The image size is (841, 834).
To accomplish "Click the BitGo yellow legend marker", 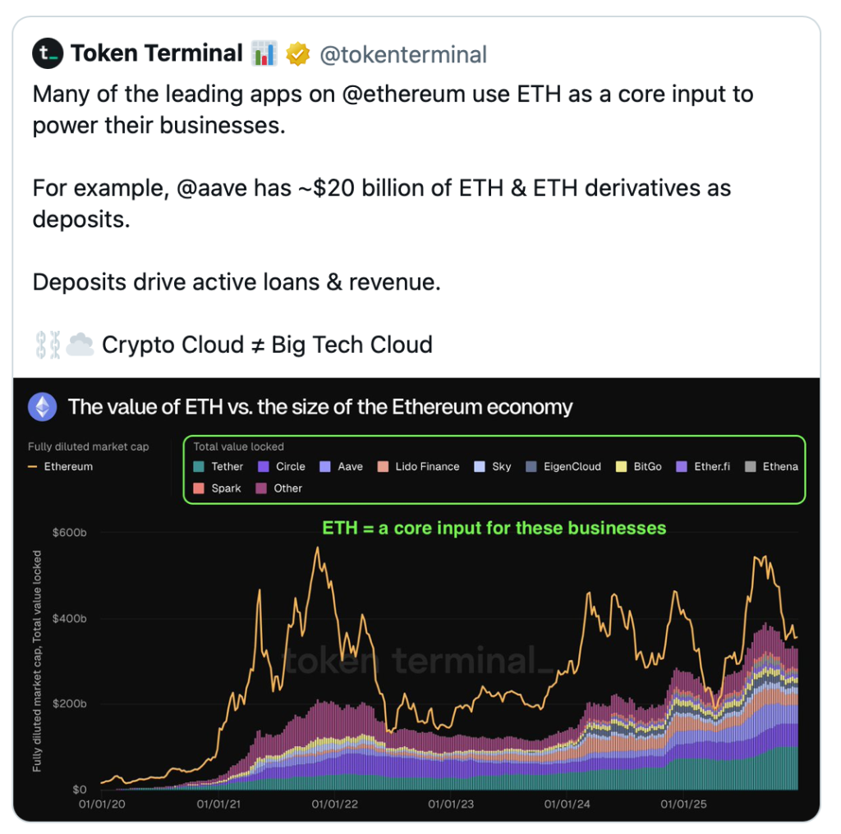I will click(622, 466).
